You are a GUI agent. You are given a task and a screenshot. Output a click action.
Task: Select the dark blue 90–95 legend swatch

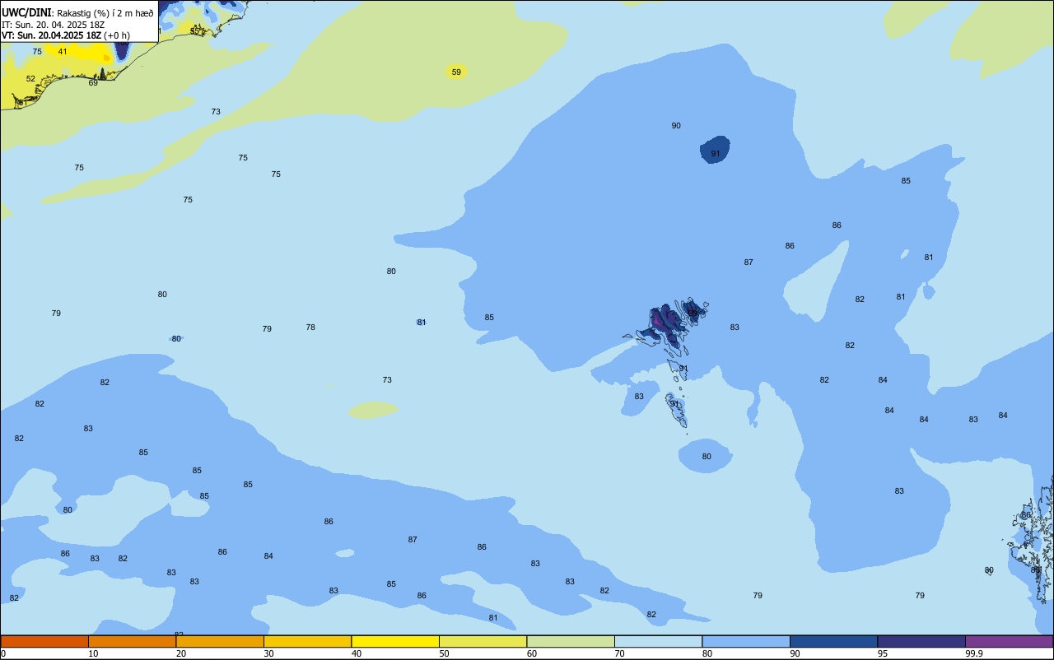click(x=833, y=641)
